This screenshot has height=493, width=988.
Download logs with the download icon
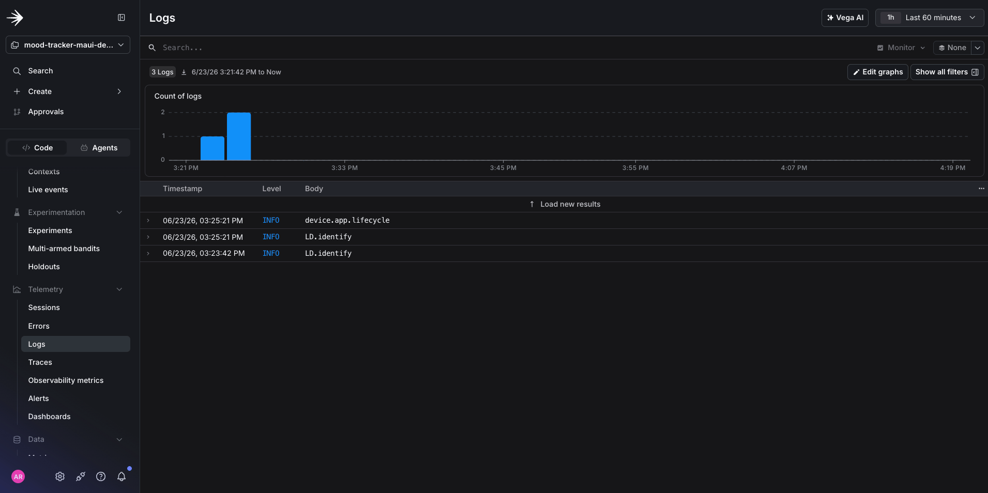[184, 72]
